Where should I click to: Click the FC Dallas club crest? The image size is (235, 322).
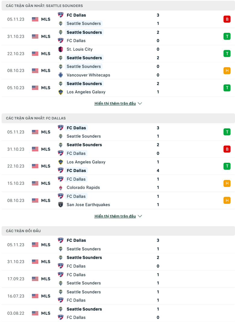(x=61, y=15)
